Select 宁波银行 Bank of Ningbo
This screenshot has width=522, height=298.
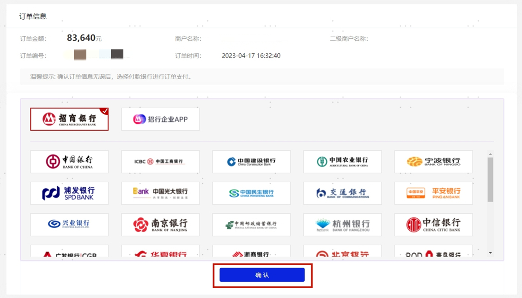[434, 162]
